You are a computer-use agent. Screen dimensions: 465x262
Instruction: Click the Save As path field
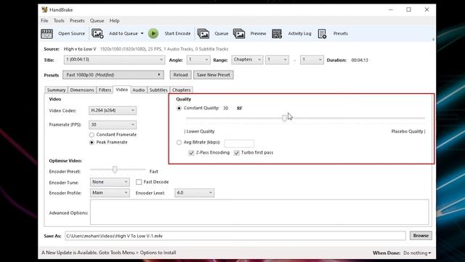[x=235, y=236]
